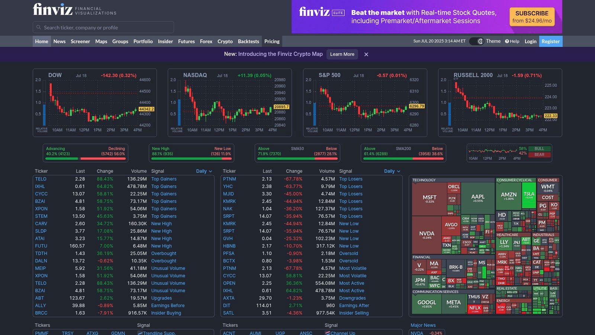The width and height of the screenshot is (595, 335).
Task: Click the Downgrades signal link
Action: tap(352, 298)
